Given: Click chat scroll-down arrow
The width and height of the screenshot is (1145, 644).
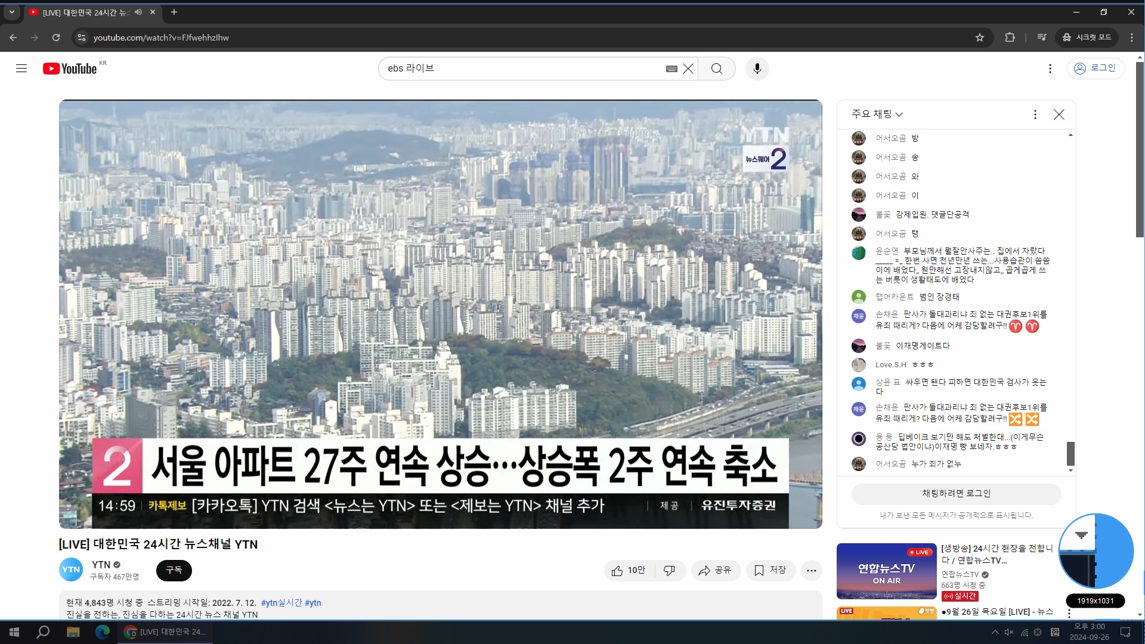Looking at the screenshot, I should click(x=1071, y=470).
